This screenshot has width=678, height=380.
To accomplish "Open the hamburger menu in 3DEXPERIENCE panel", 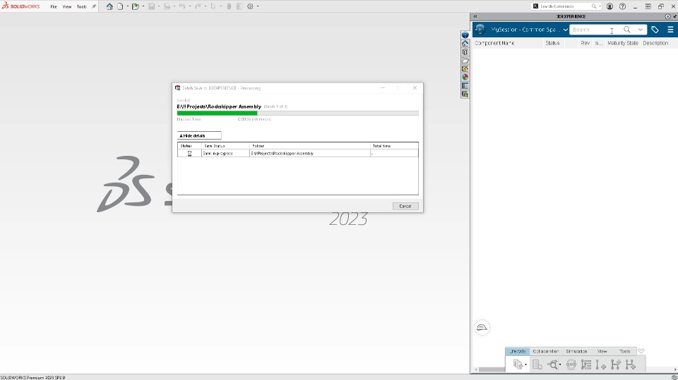I will tap(670, 30).
